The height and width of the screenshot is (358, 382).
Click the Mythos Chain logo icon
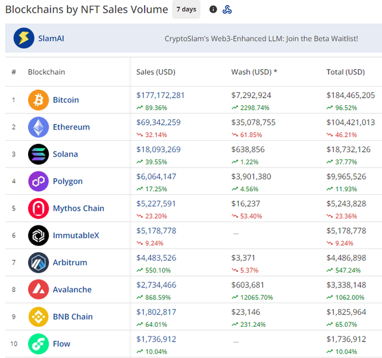pyautogui.click(x=38, y=208)
